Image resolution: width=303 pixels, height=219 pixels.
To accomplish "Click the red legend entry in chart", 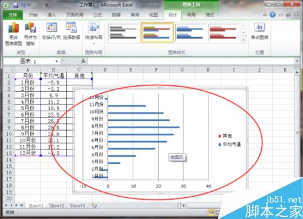I will pyautogui.click(x=225, y=136).
